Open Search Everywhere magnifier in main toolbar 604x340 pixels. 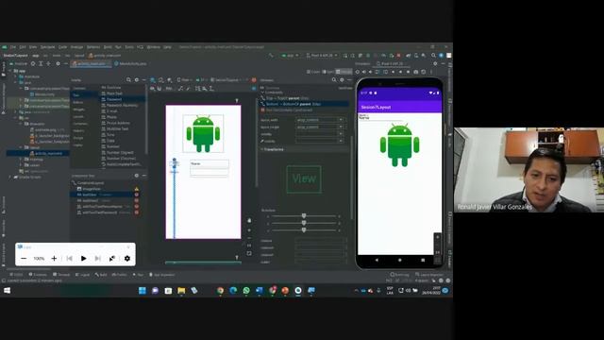click(434, 56)
